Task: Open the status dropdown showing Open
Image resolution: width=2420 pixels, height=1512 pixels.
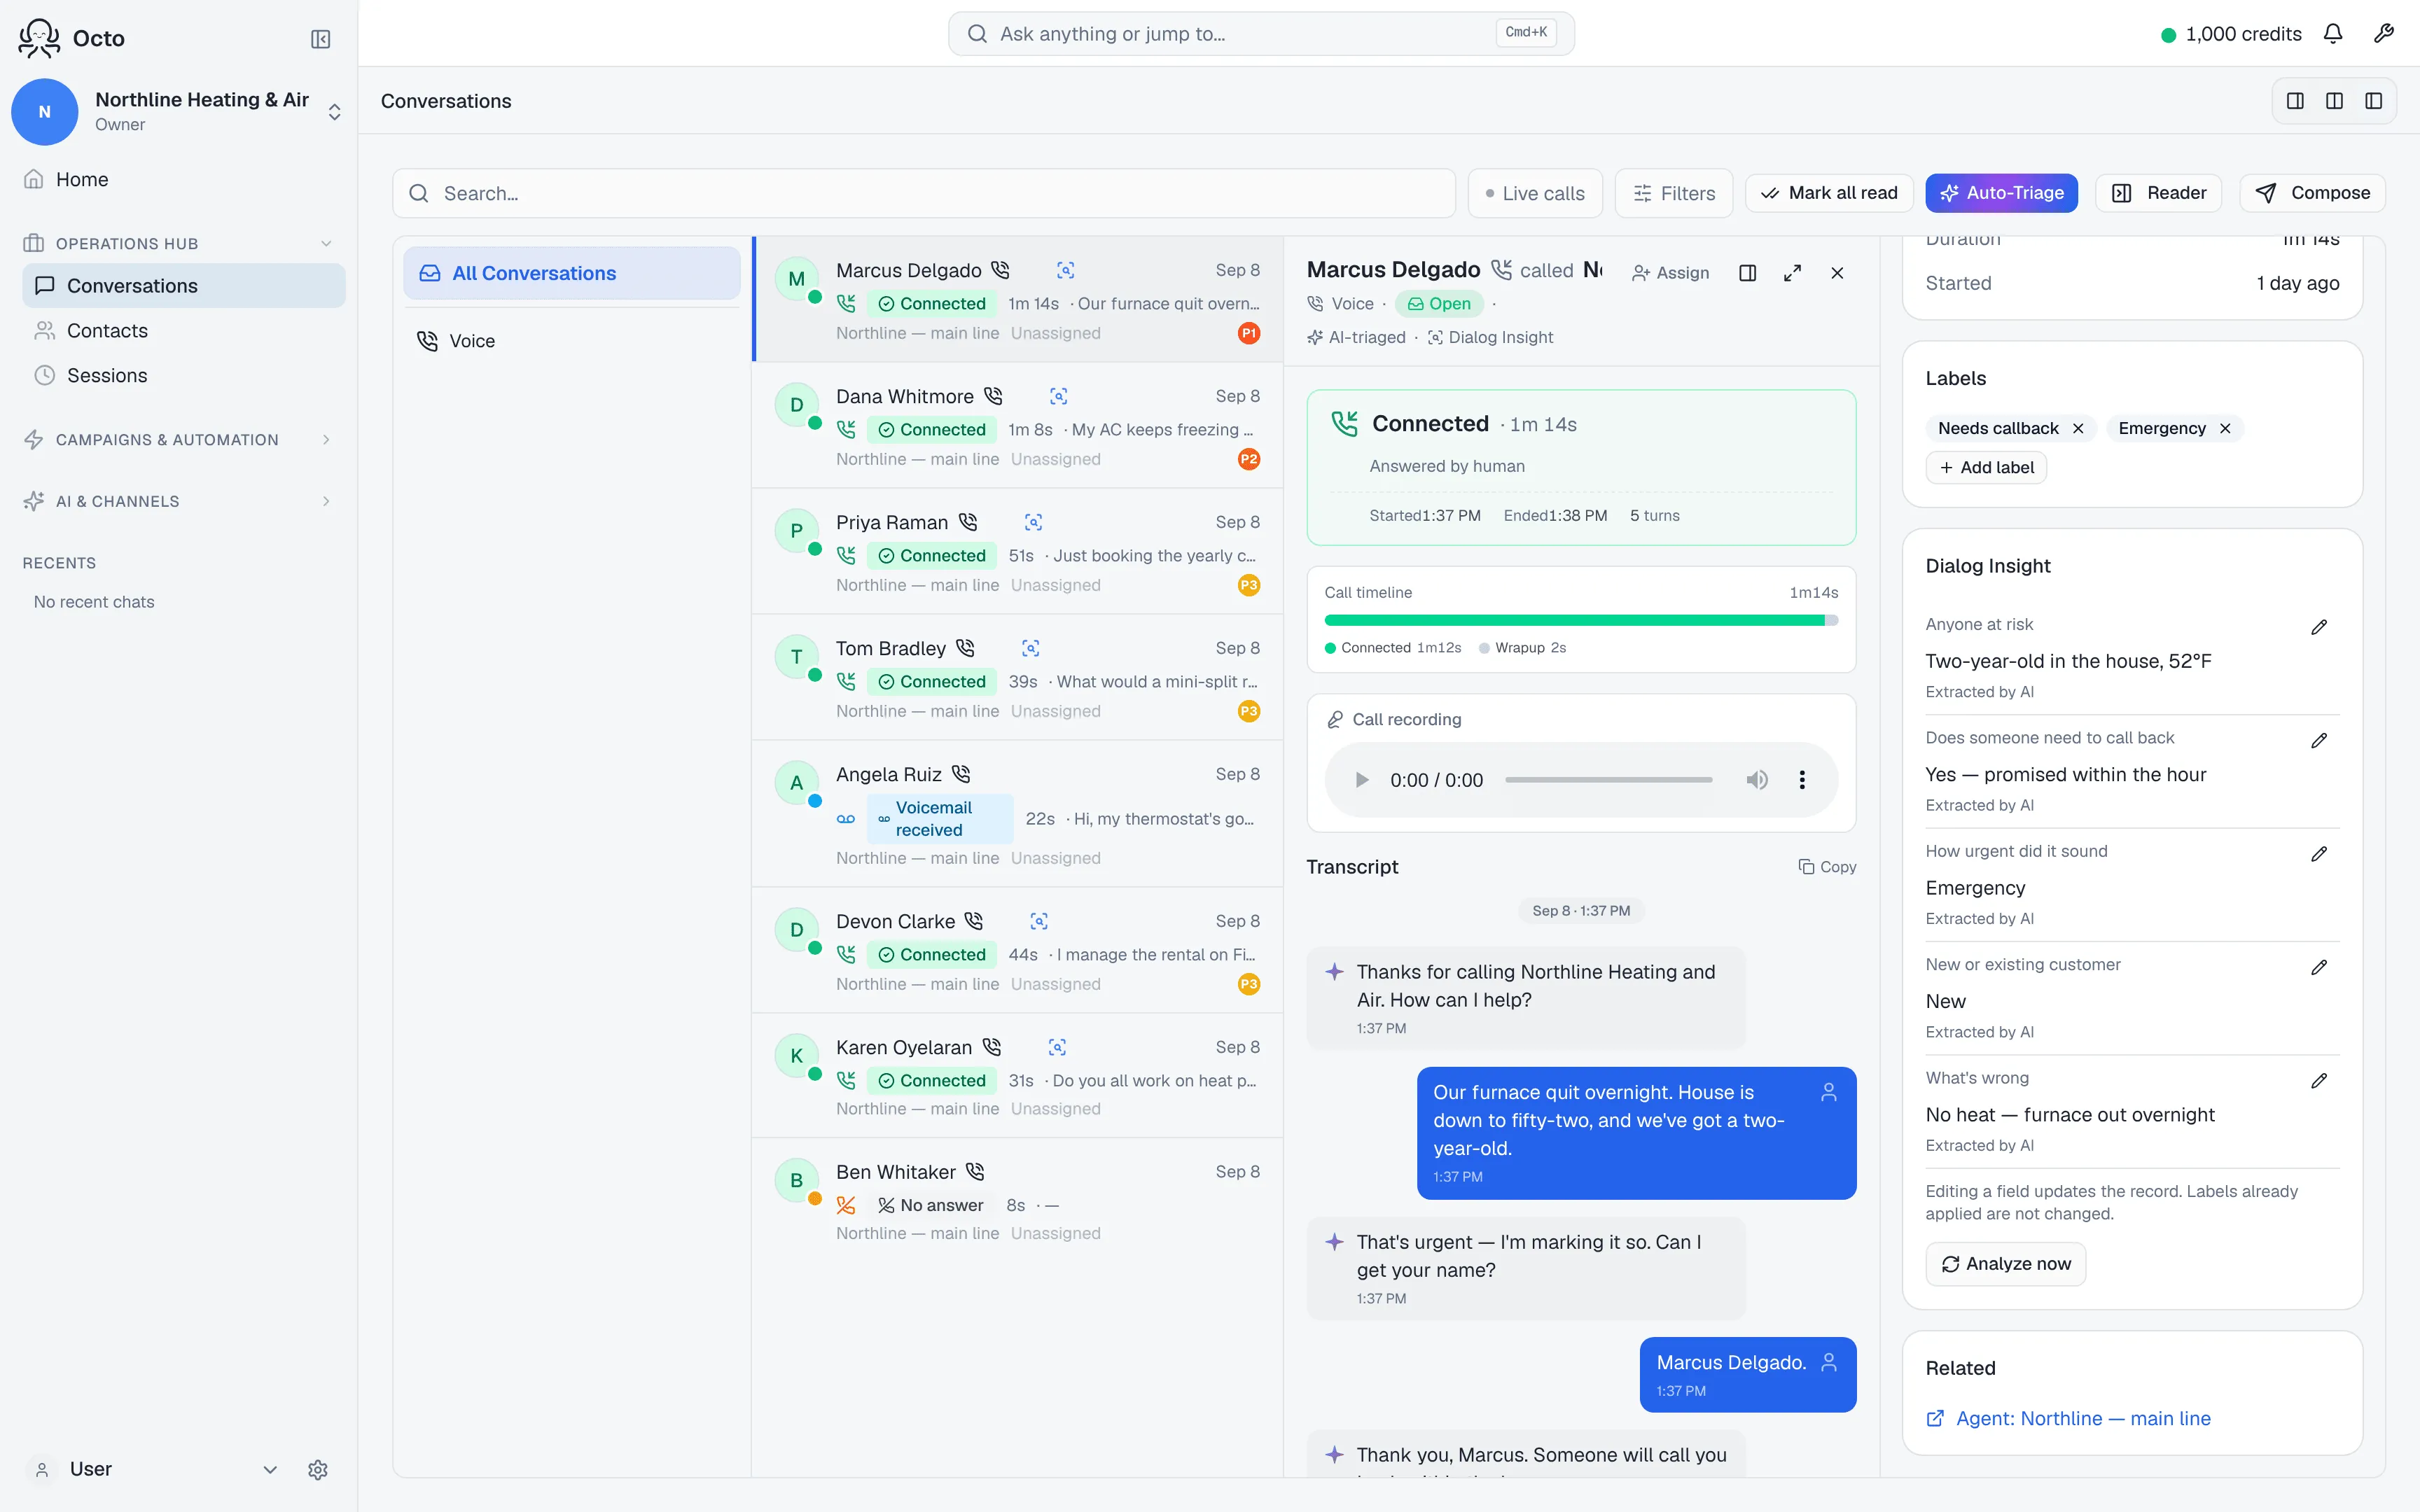Action: tap(1438, 303)
